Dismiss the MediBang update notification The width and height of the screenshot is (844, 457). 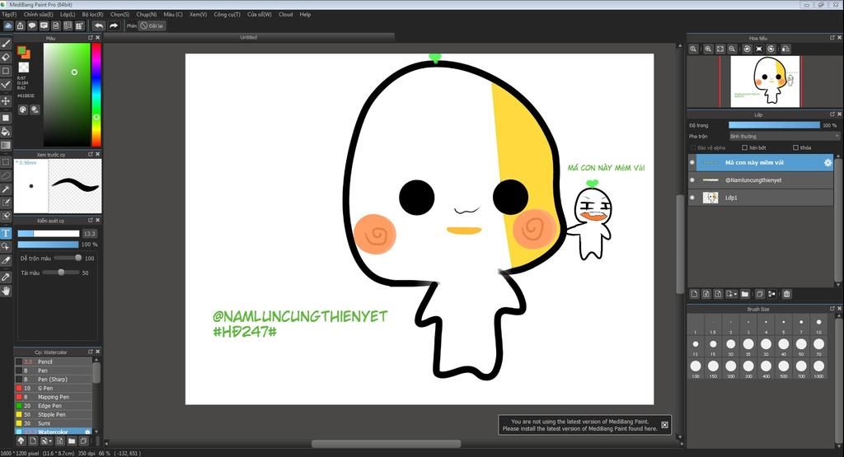(665, 425)
